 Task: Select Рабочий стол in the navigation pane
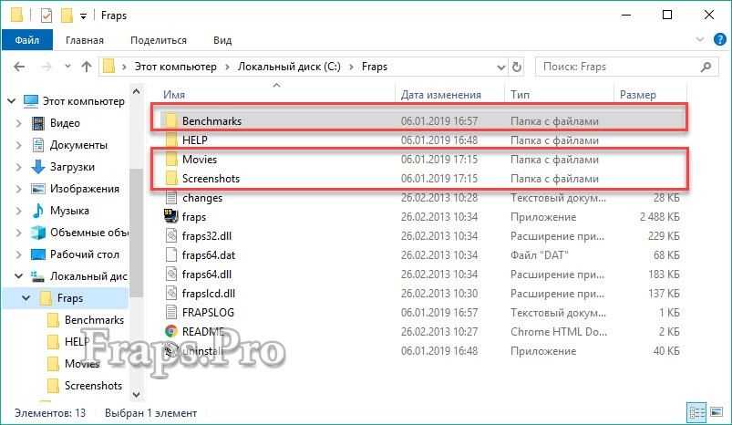click(85, 254)
